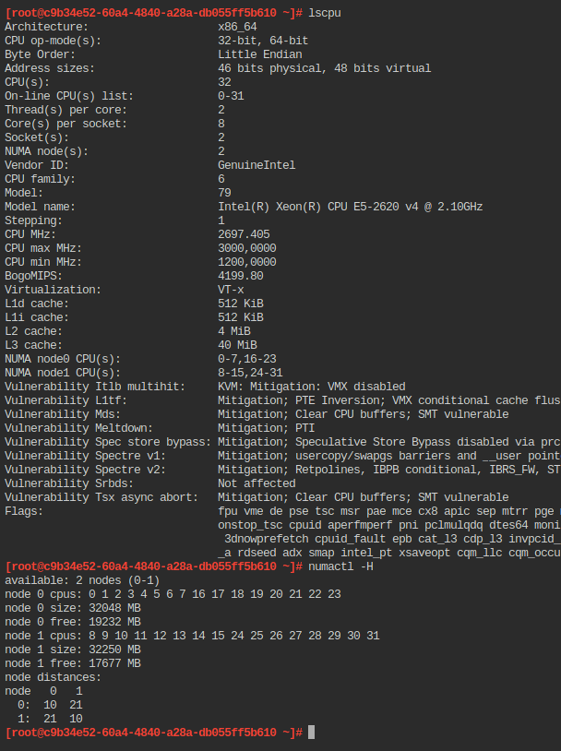The height and width of the screenshot is (751, 561).
Task: Click the blinking cursor at last prompt
Action: (x=311, y=733)
